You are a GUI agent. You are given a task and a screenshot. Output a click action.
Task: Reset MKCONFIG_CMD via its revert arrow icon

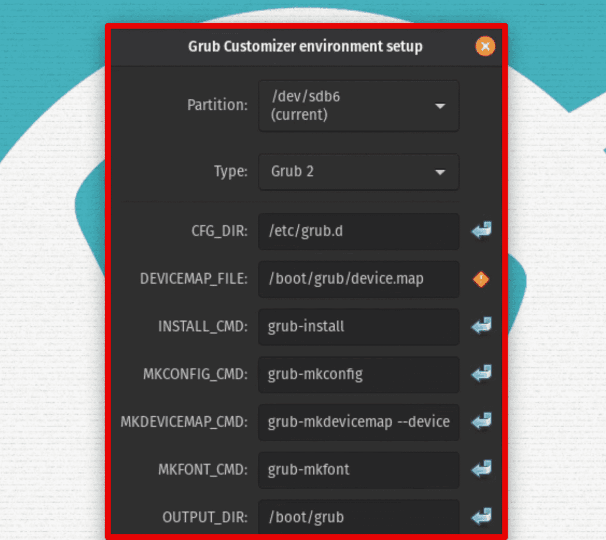tap(481, 374)
